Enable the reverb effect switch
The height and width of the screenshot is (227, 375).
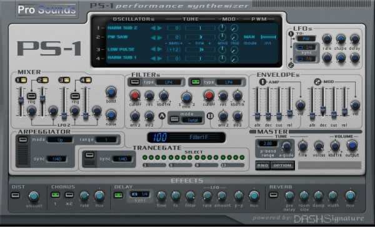274,195
